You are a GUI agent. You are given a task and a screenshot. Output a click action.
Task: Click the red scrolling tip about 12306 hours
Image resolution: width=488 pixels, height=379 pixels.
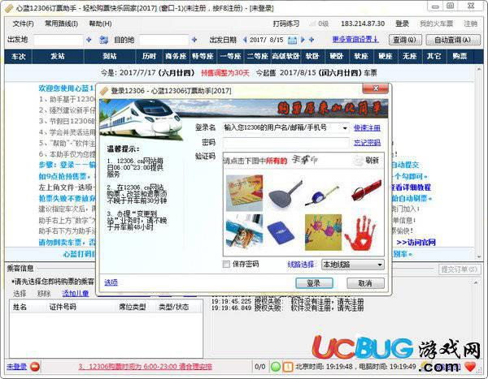click(x=145, y=367)
